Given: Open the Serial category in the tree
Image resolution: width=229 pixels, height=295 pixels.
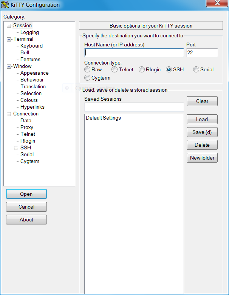Looking at the screenshot, I should point(27,154).
